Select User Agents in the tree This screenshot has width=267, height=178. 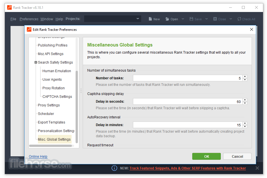(52, 79)
